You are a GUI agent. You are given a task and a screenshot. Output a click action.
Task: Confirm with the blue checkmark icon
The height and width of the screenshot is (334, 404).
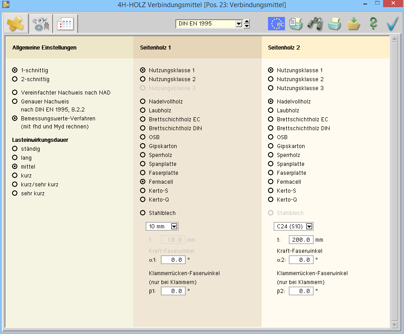pos(392,24)
